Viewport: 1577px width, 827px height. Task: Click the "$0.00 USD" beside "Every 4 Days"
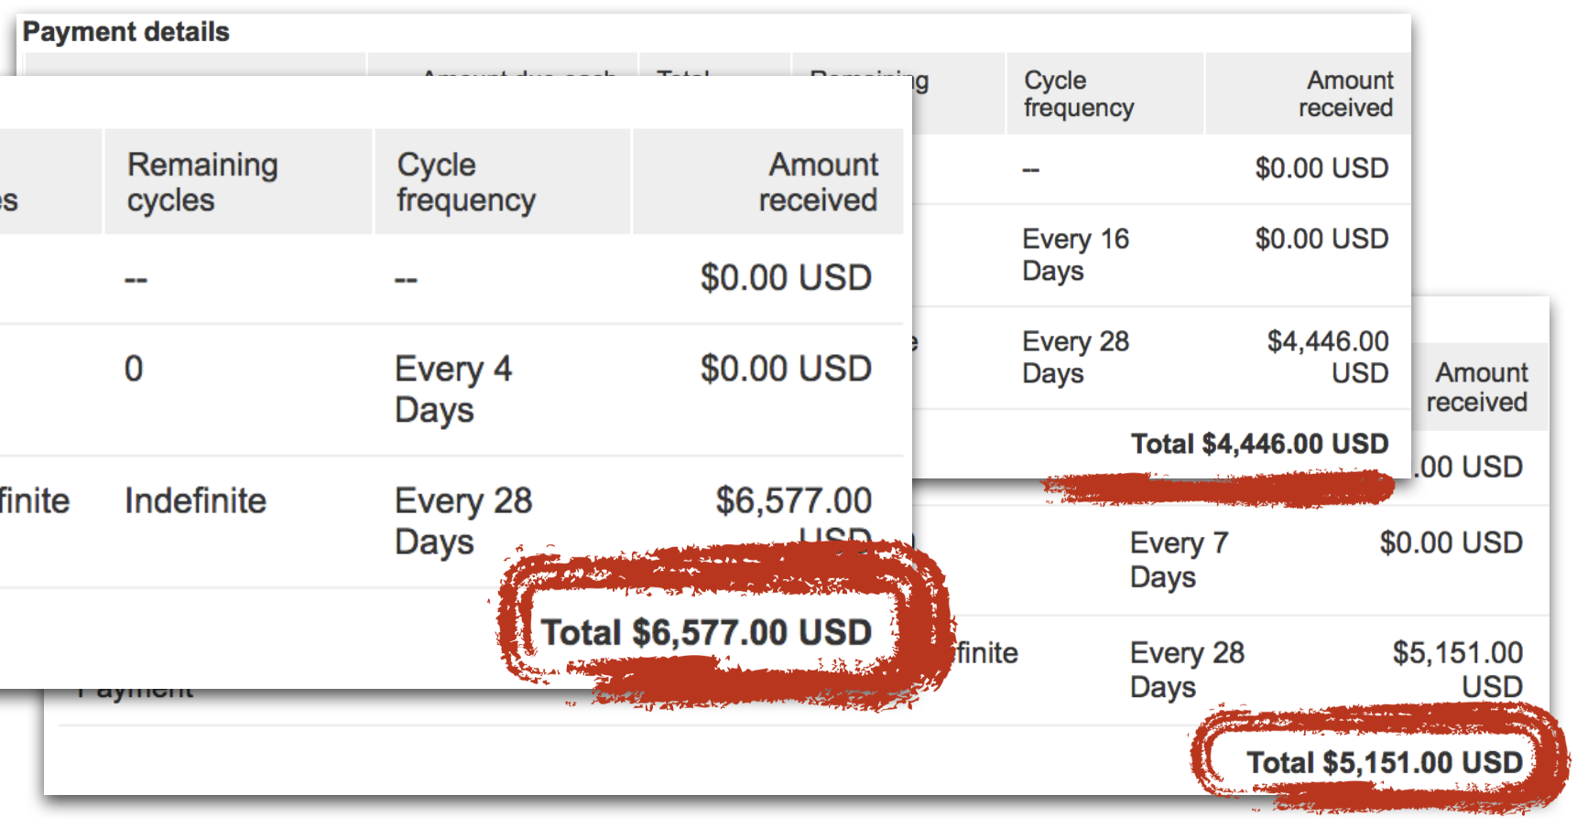(x=786, y=369)
